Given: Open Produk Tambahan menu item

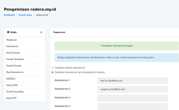Looking at the screenshot, I should (25, 60).
